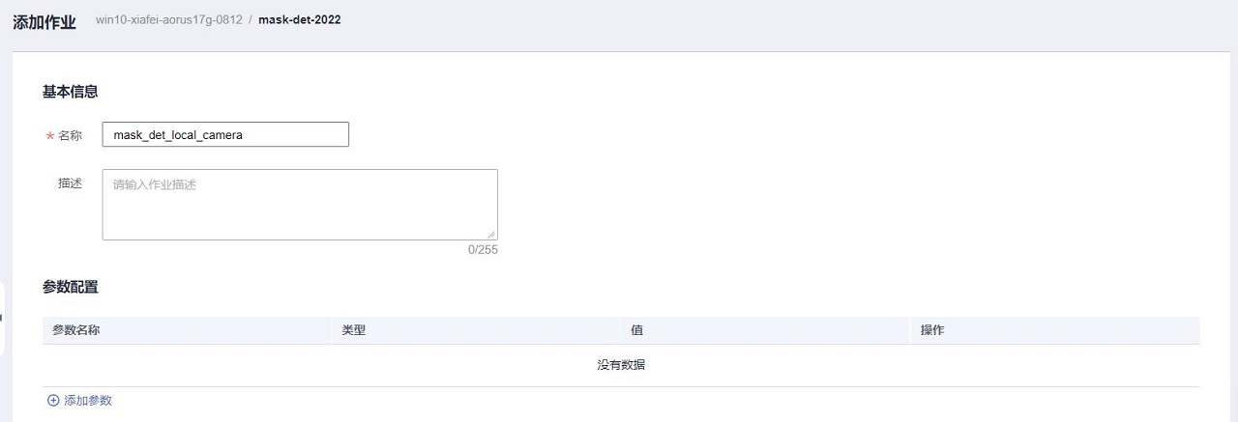The image size is (1238, 422).
Task: Click the 添加作业 page title
Action: (44, 22)
